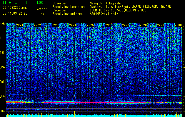Image resolution: width=185 pixels, height=117 pixels.
Task: Click the kHz axis unit label
Action: pos(3,24)
